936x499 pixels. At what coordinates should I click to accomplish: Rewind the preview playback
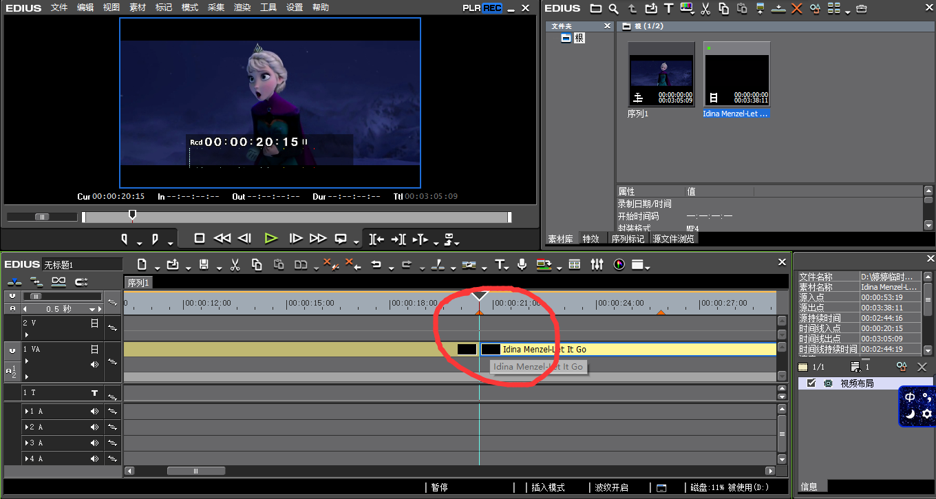click(222, 238)
